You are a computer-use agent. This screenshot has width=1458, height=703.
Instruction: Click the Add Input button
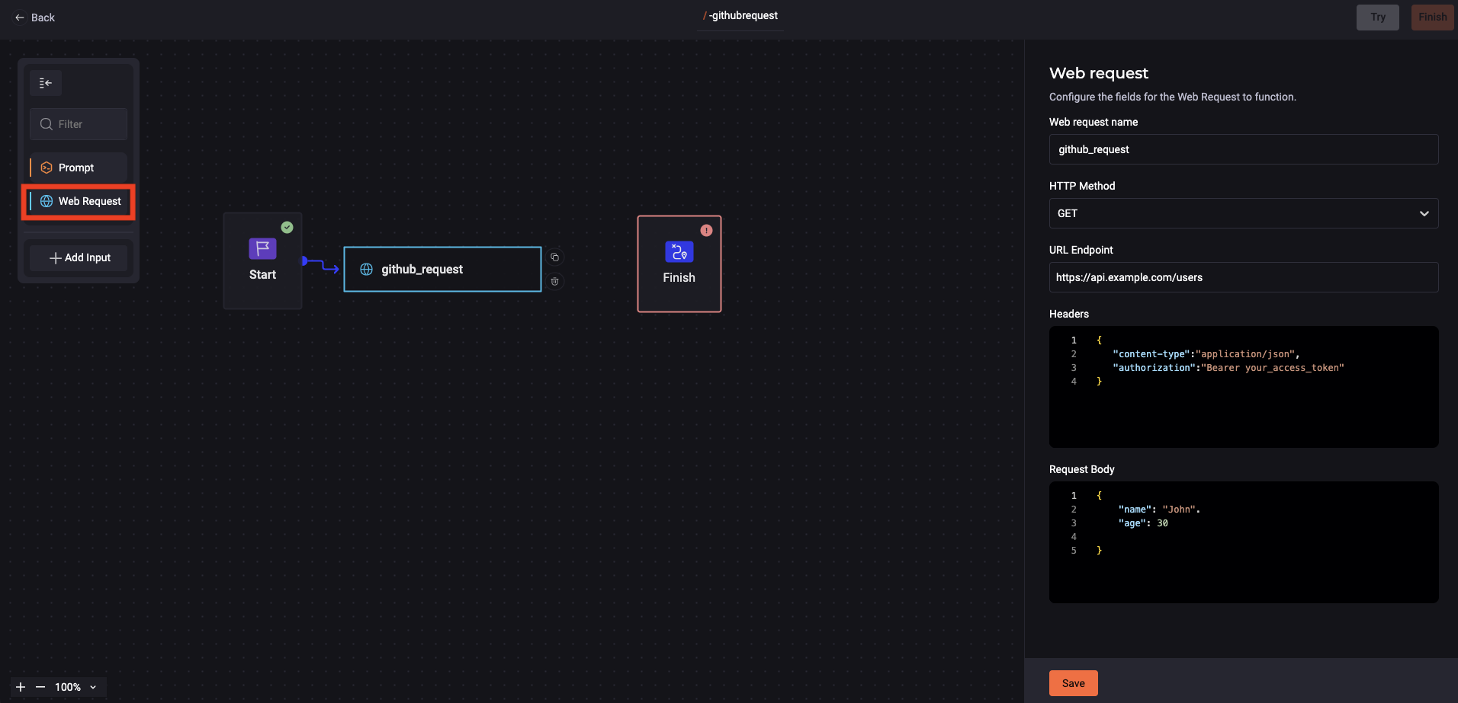78,257
